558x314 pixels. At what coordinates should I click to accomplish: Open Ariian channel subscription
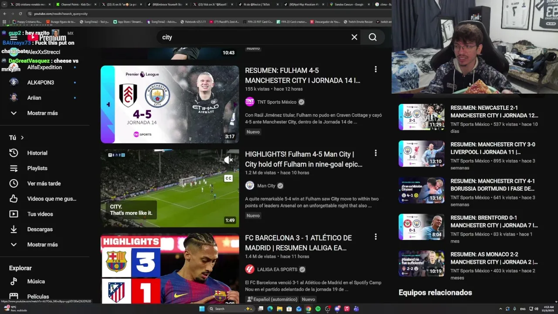point(34,98)
